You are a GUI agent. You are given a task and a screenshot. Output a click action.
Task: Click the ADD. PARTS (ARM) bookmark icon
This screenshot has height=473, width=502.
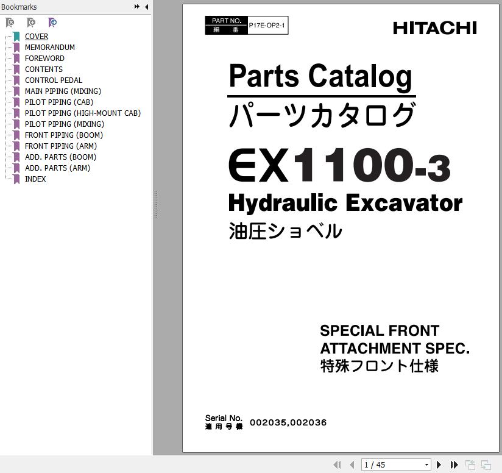pos(16,168)
